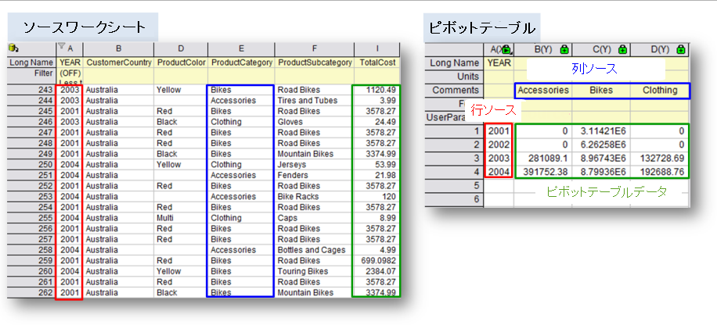This screenshot has height=325, width=717.
Task: Click the pivot value 3.11421E6
Action: click(601, 131)
